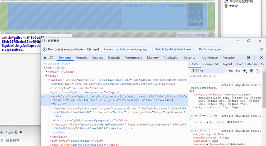266x146 pixels.
Task: Toggle the device toolbar icon
Action: tap(51, 58)
